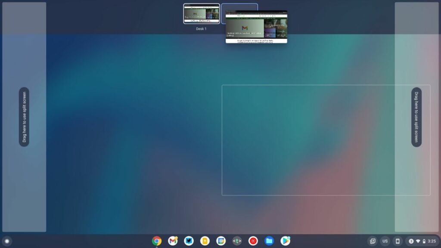441x248 pixels.
Task: Open the Text editor app
Action: pyautogui.click(x=236, y=241)
